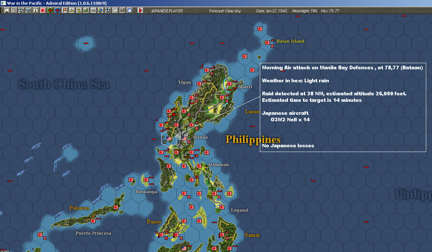
Task: Select the Japanese unit at Puerto Princesa
Action: tap(93, 221)
